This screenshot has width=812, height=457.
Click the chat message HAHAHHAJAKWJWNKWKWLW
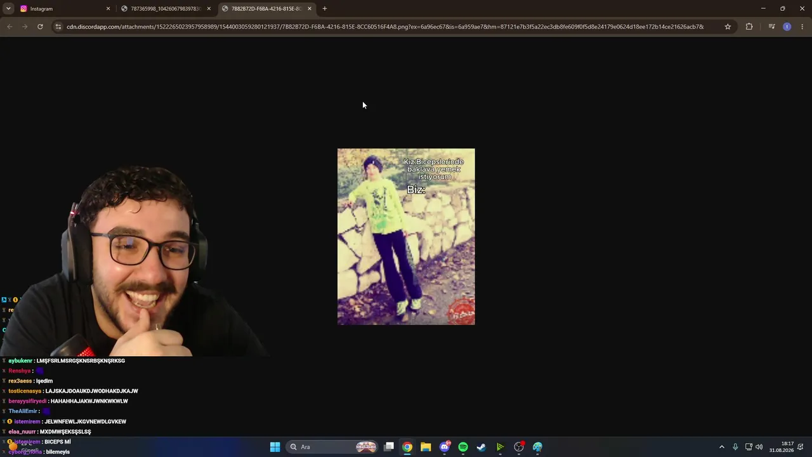click(89, 401)
